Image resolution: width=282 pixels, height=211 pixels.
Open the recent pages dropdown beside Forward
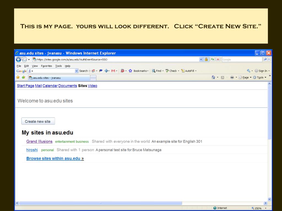[29, 60]
